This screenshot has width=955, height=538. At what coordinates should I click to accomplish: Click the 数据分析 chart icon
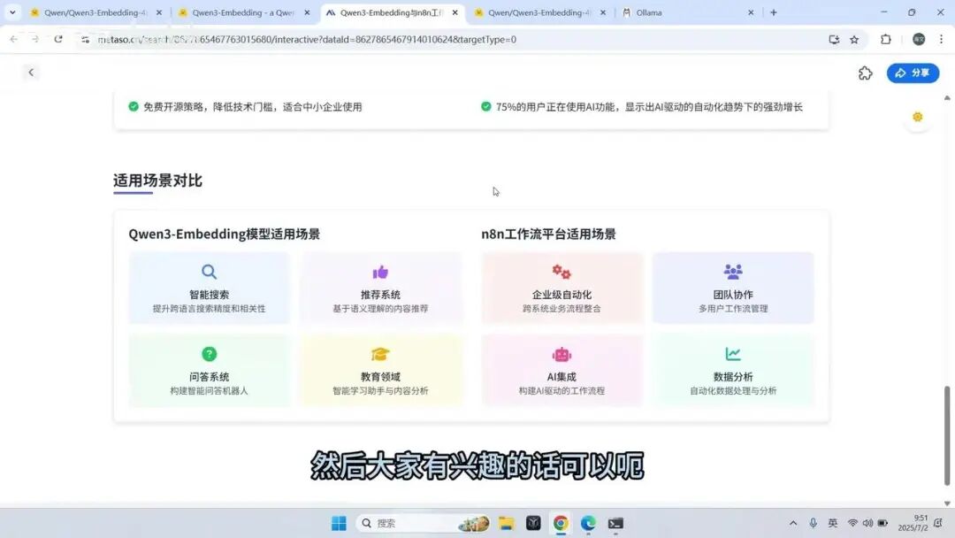tap(733, 354)
